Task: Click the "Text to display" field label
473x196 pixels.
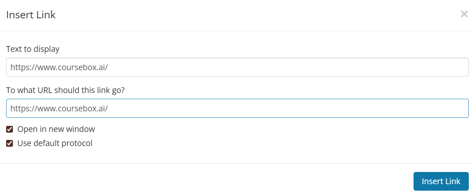Action: click(33, 49)
